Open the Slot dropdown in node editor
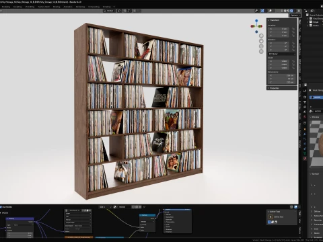Screen dimensions: 323x242 pyautogui.click(x=105, y=207)
